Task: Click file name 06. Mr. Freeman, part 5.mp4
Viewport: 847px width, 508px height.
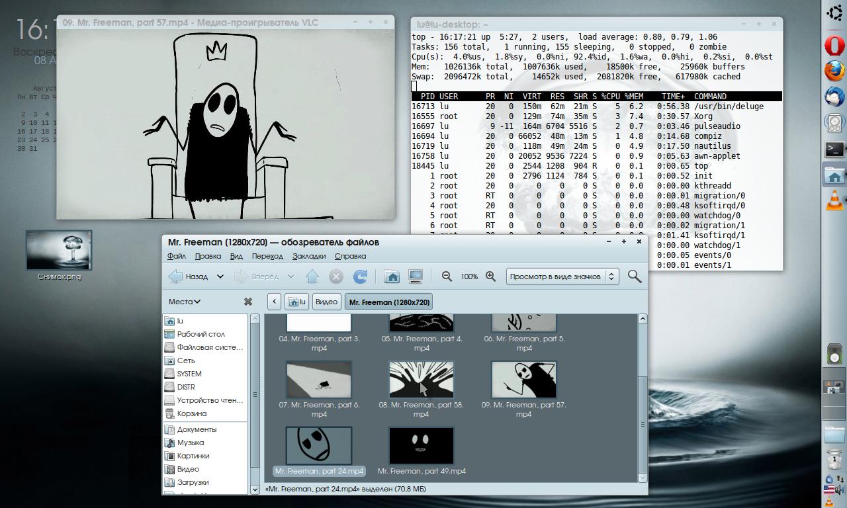Action: (x=524, y=343)
